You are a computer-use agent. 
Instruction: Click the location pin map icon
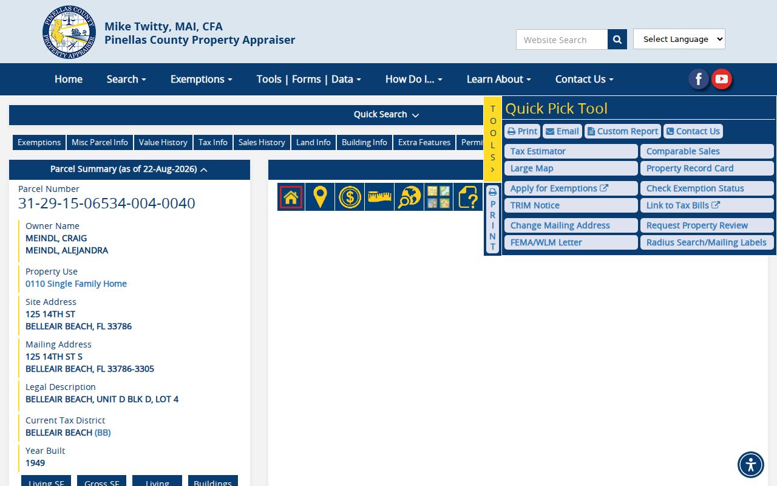(x=320, y=197)
